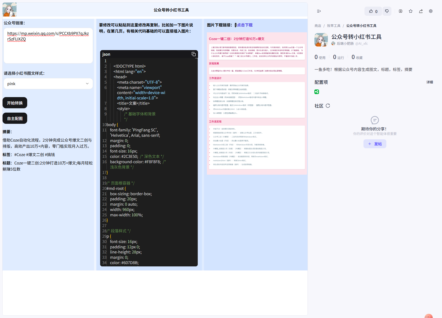Image resolution: width=442 pixels, height=318 pixels.
Task: Click the author's small avatar icon
Action: (333, 43)
